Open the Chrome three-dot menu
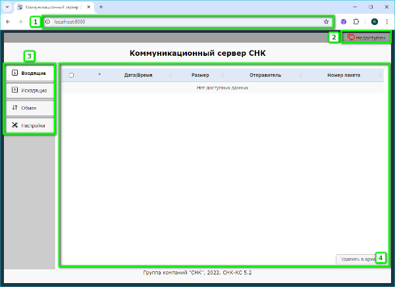395x287 pixels. point(386,22)
